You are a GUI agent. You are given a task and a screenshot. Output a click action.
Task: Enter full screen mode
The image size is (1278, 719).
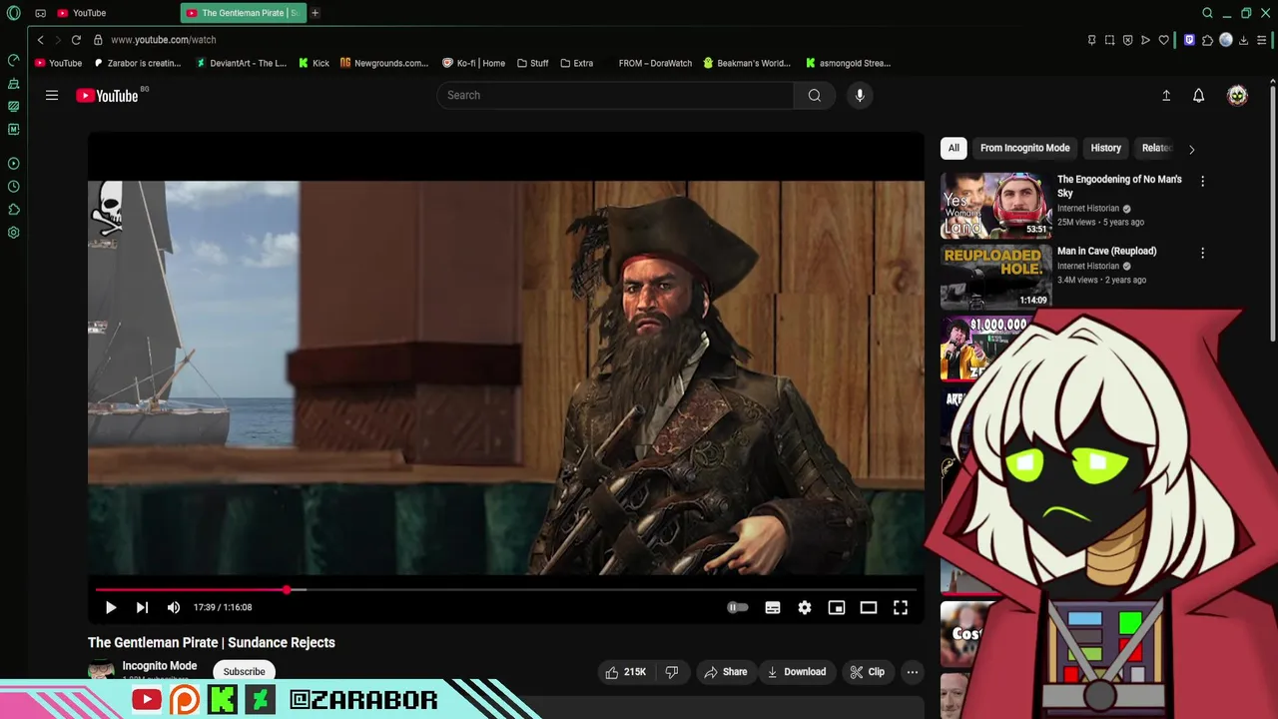pyautogui.click(x=901, y=607)
